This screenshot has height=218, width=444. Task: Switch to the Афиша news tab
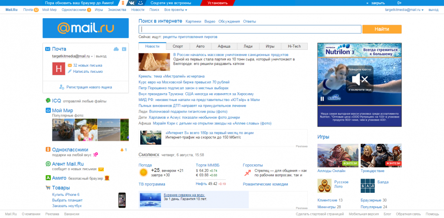224,46
